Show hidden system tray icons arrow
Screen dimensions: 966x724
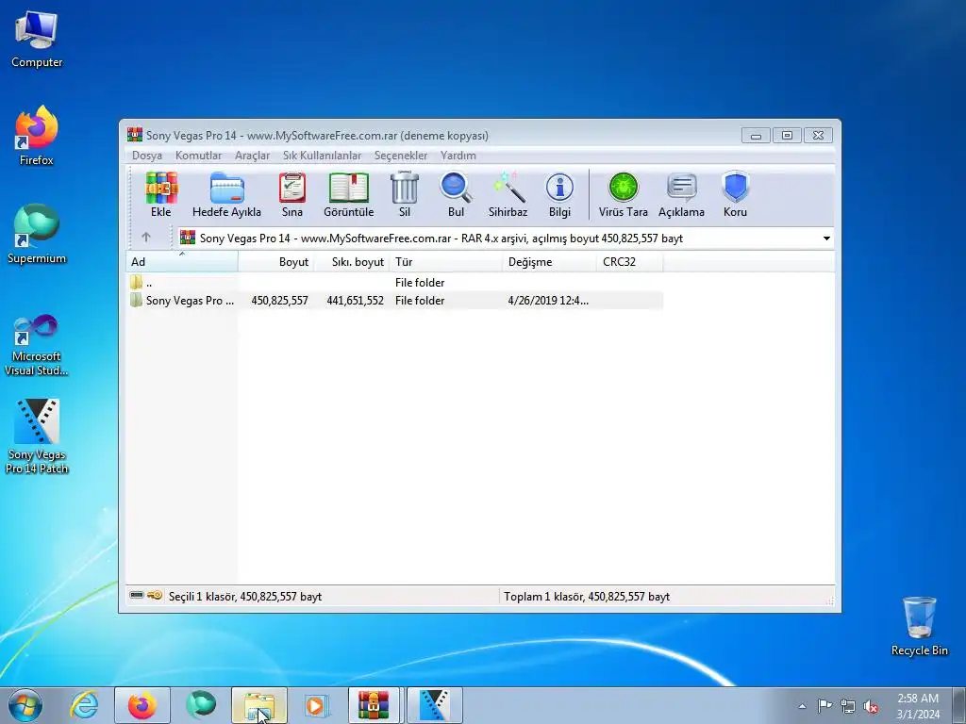point(802,706)
